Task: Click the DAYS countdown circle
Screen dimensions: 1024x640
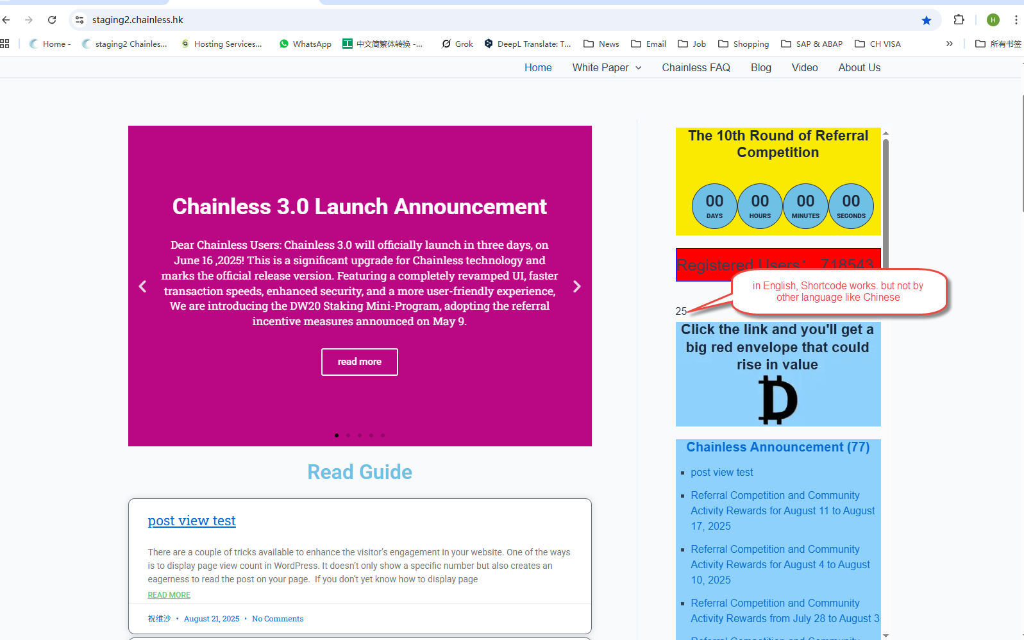Action: point(714,206)
